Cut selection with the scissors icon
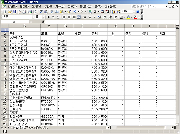Screen dimensions: 180x134 pyautogui.click(x=52, y=11)
